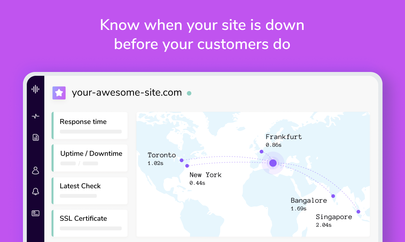The image size is (405, 242).
Task: Click the star site favicon
Action: [x=59, y=93]
